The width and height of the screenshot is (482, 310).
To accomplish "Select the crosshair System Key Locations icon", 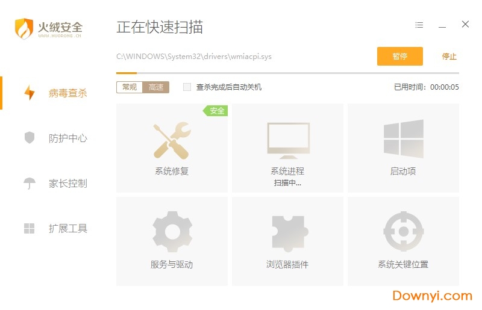I will click(403, 231).
